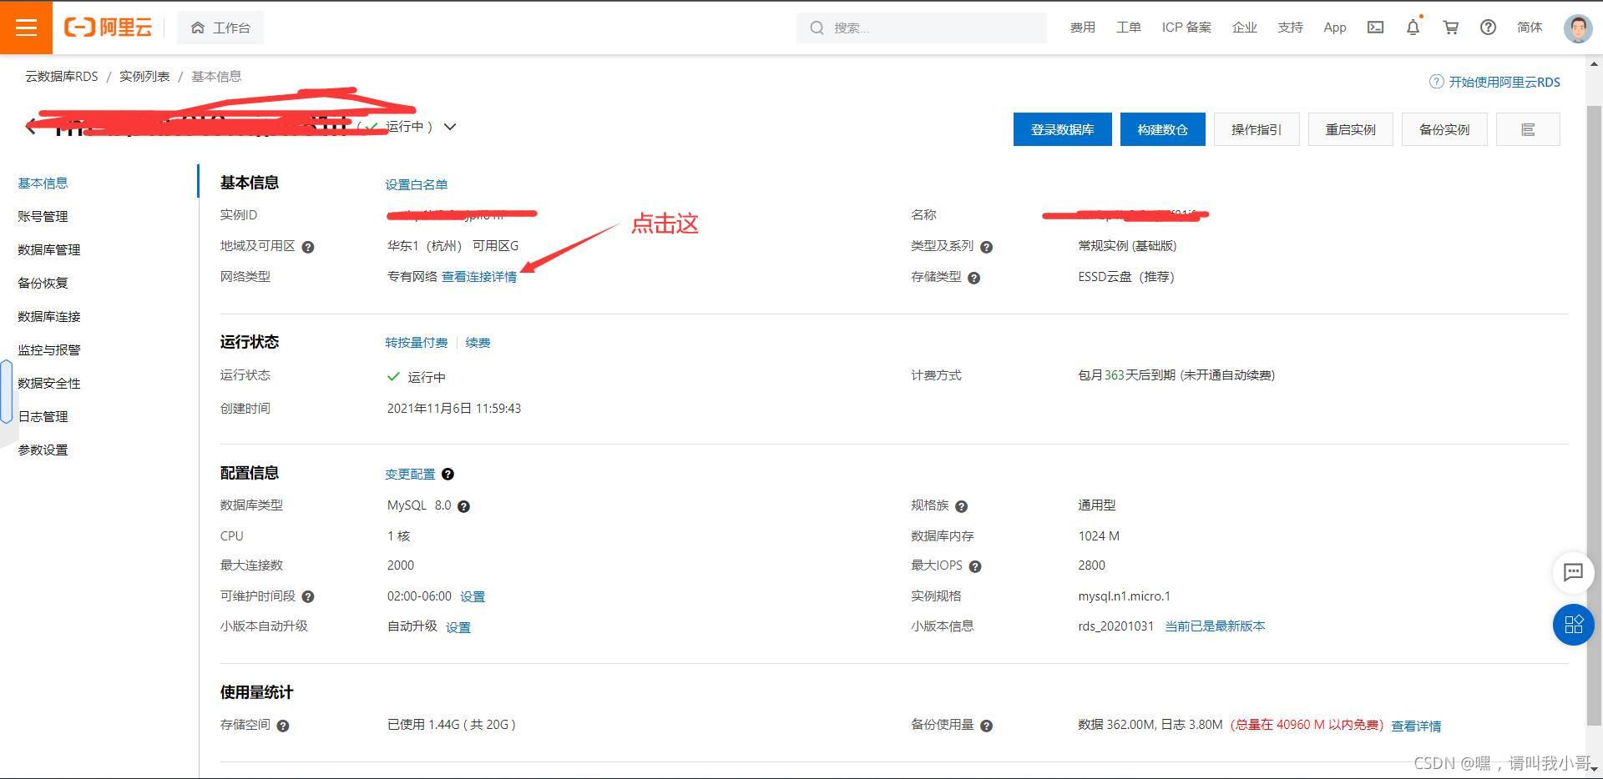Open the App menu item

[1335, 28]
